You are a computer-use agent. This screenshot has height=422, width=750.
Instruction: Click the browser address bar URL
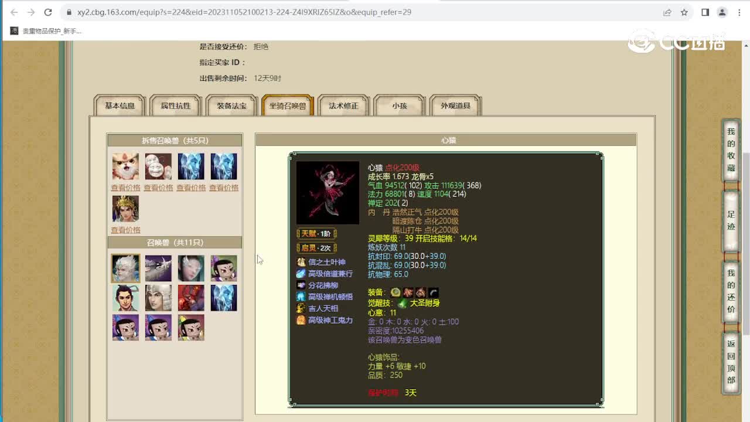click(244, 12)
